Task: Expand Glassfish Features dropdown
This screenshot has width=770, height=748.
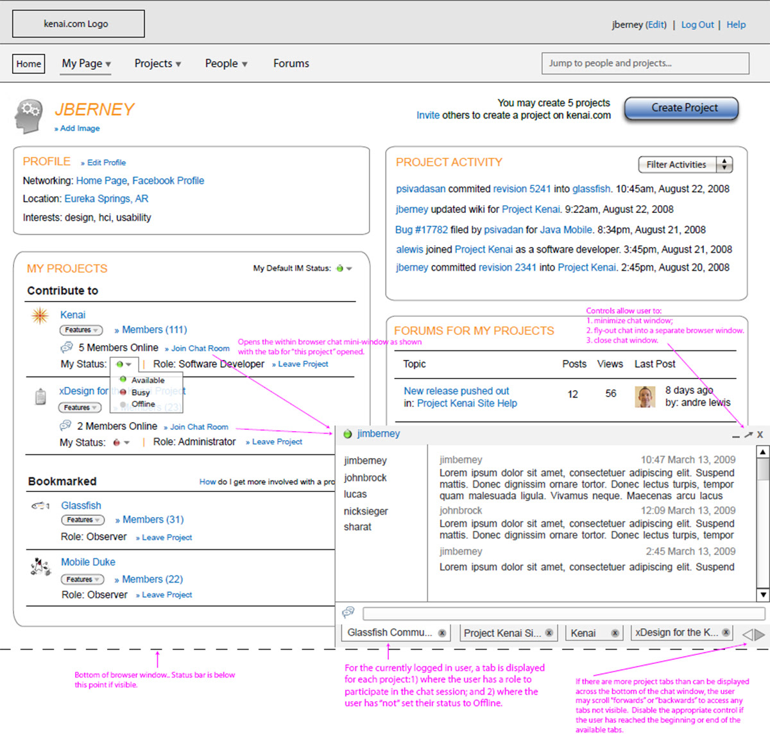Action: coord(83,520)
